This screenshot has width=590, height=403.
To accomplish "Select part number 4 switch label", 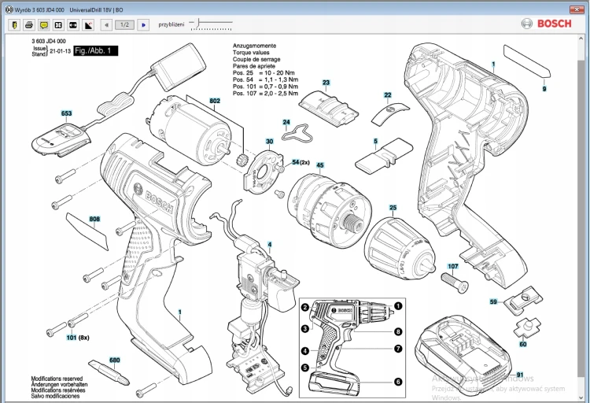I will click(x=269, y=245).
